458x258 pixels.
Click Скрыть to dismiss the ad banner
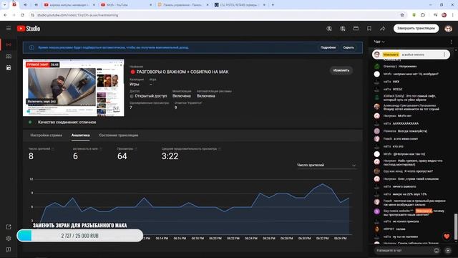349,47
